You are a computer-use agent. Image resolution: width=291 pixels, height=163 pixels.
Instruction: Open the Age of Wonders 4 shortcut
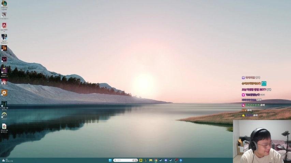(4, 37)
